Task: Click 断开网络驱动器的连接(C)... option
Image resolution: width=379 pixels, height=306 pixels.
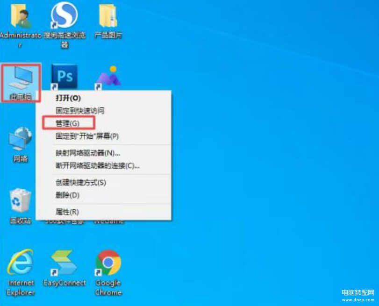Action: point(98,165)
